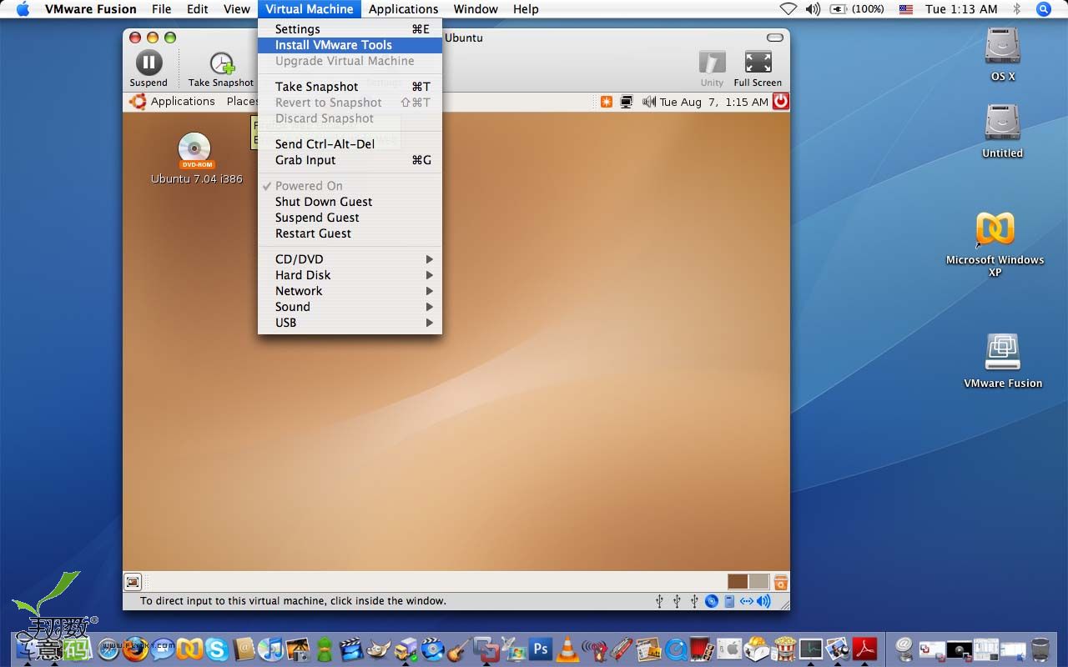Viewport: 1068px width, 667px height.
Task: Open Mac volume menu bar control
Action: [x=813, y=9]
